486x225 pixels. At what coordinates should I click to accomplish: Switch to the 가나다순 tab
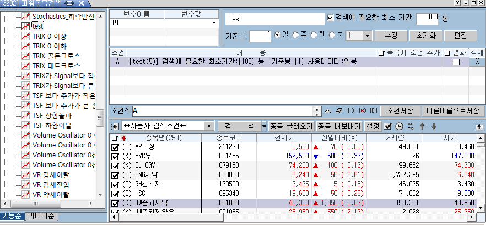[41, 216]
